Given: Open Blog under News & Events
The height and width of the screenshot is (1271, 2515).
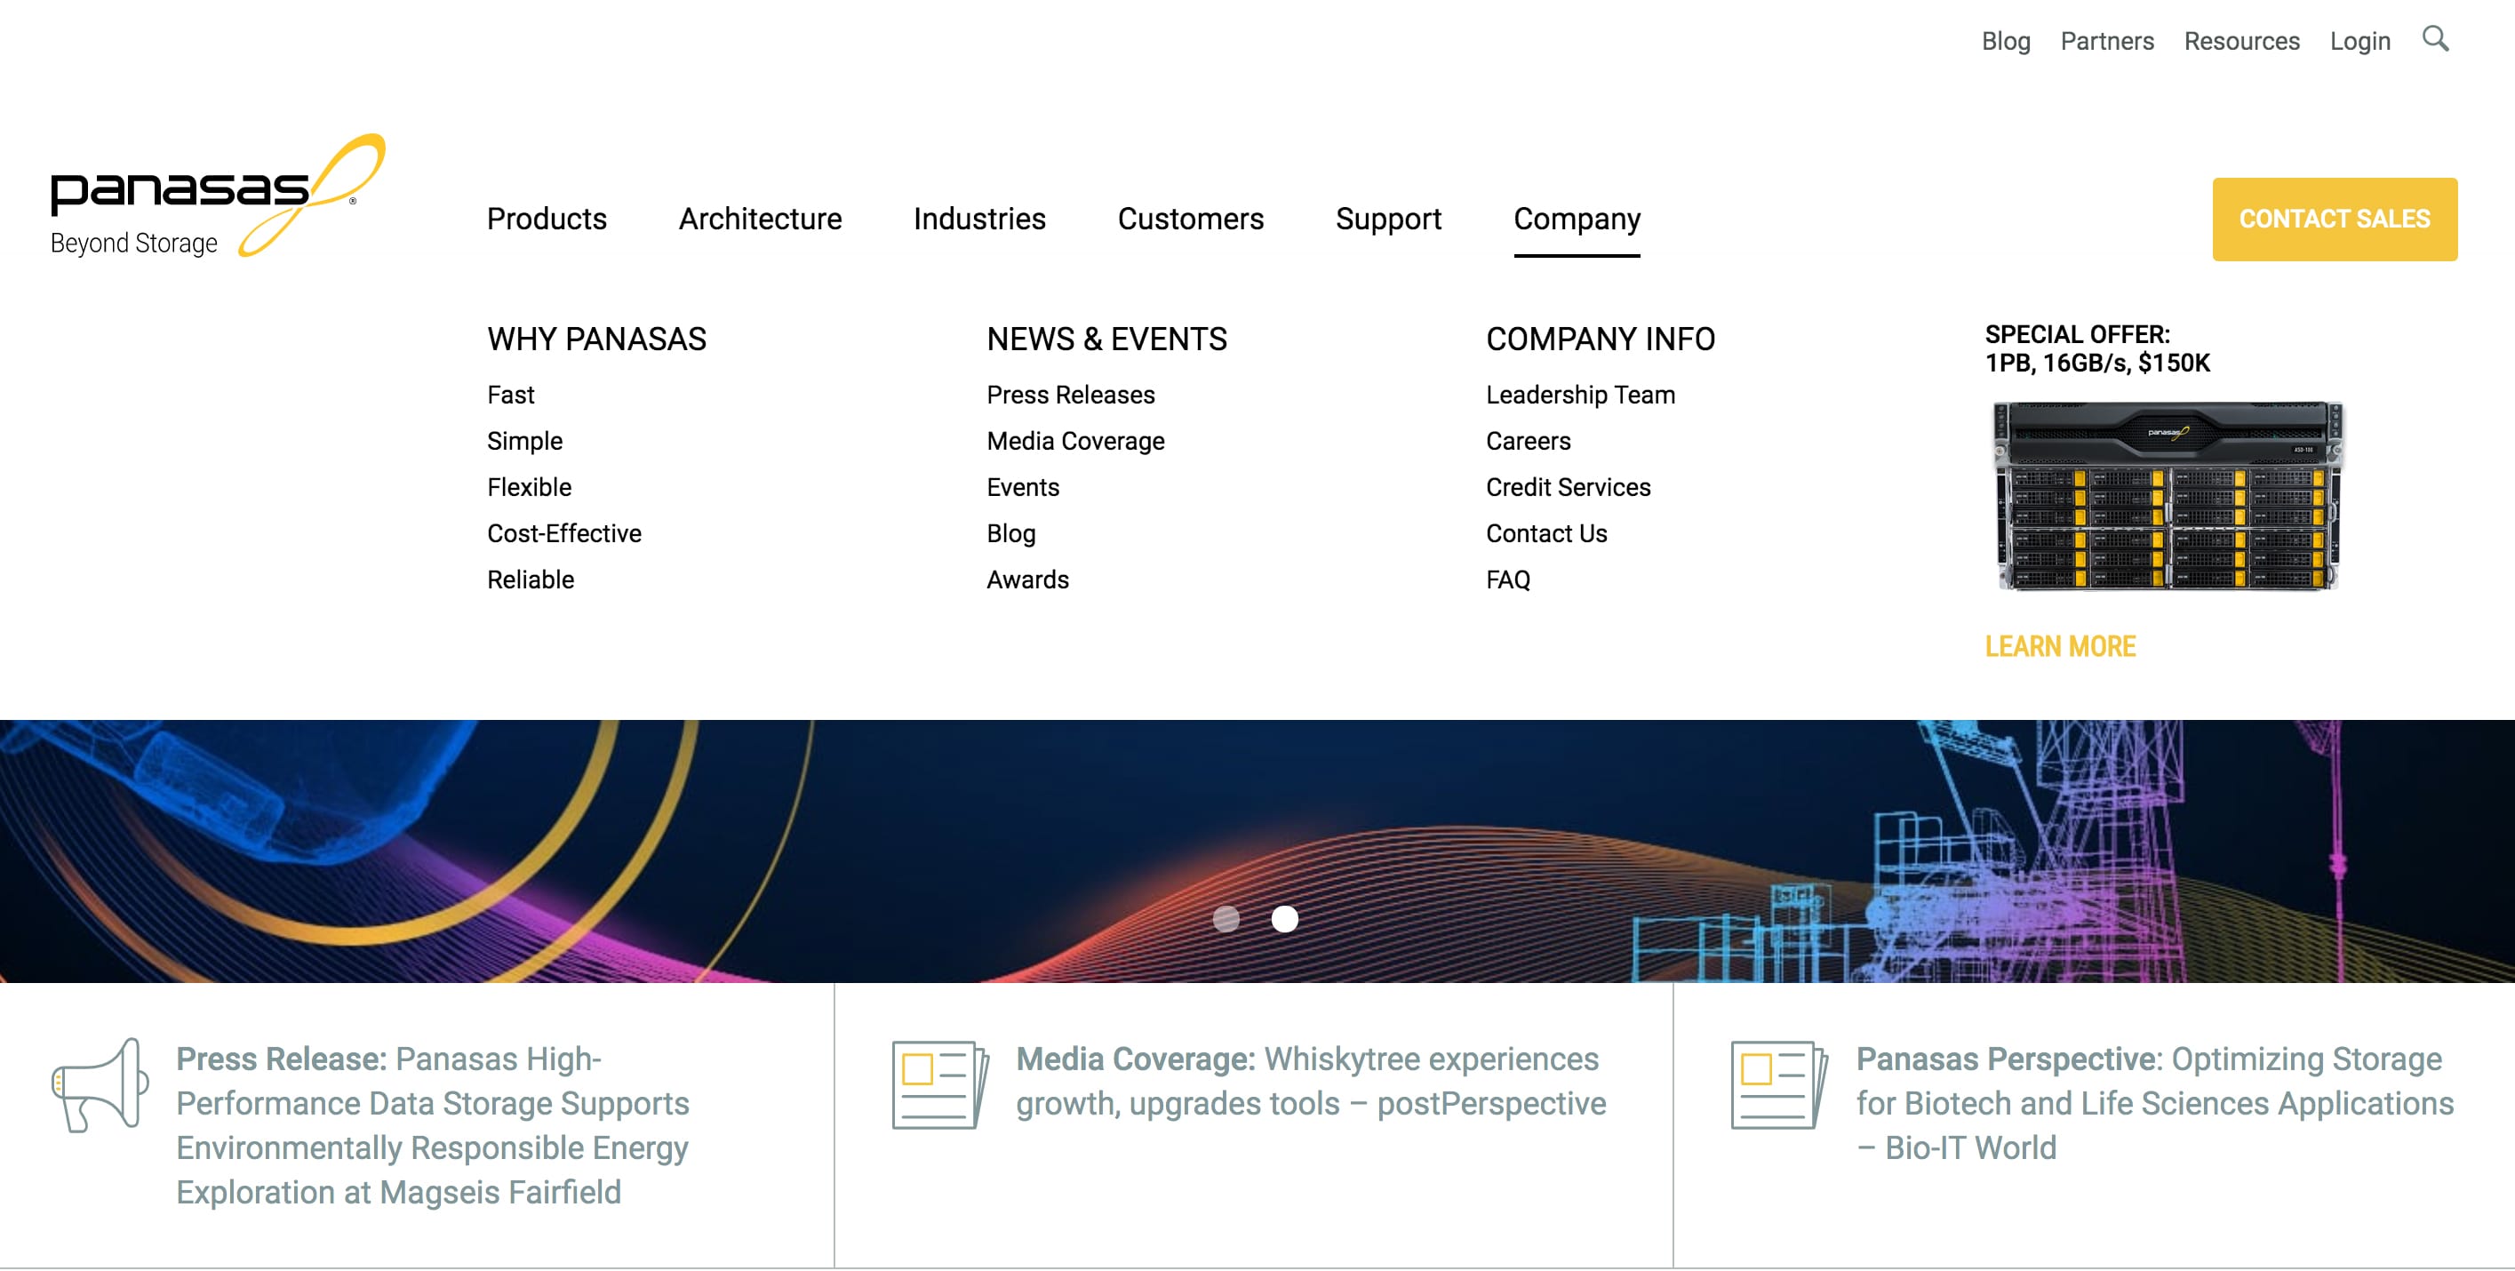Looking at the screenshot, I should (1010, 533).
